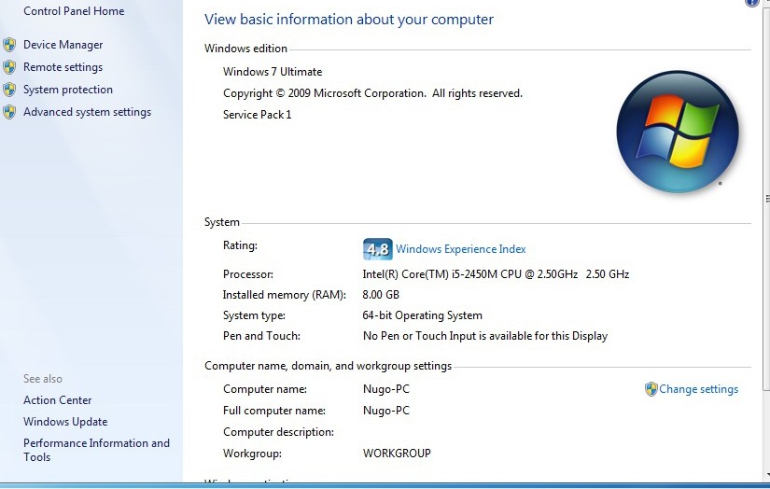Click the shield icon beside Advanced system settings
Viewport: 770px width, 489px height.
coord(8,112)
